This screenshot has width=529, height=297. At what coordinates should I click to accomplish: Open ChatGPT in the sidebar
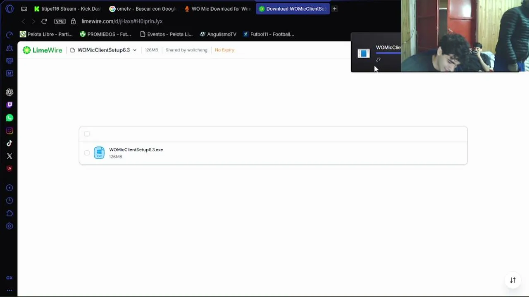click(x=10, y=92)
